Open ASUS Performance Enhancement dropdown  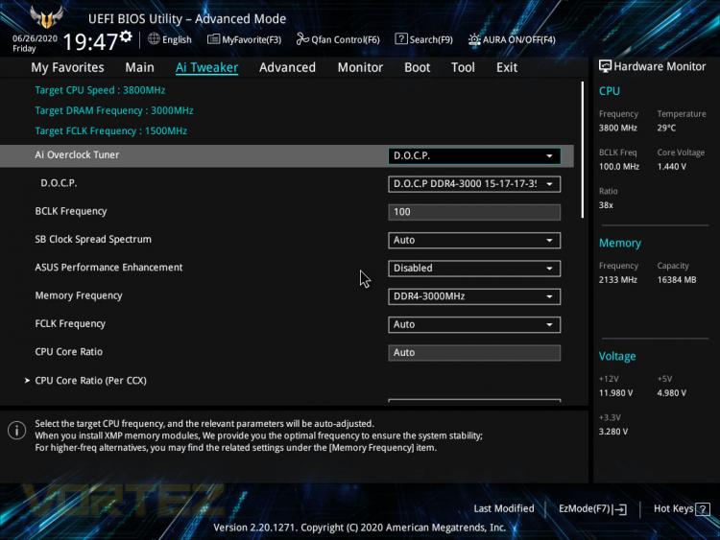[474, 269]
